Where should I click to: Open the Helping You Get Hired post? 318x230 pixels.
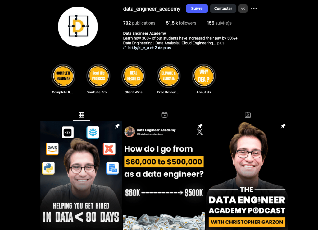81,176
